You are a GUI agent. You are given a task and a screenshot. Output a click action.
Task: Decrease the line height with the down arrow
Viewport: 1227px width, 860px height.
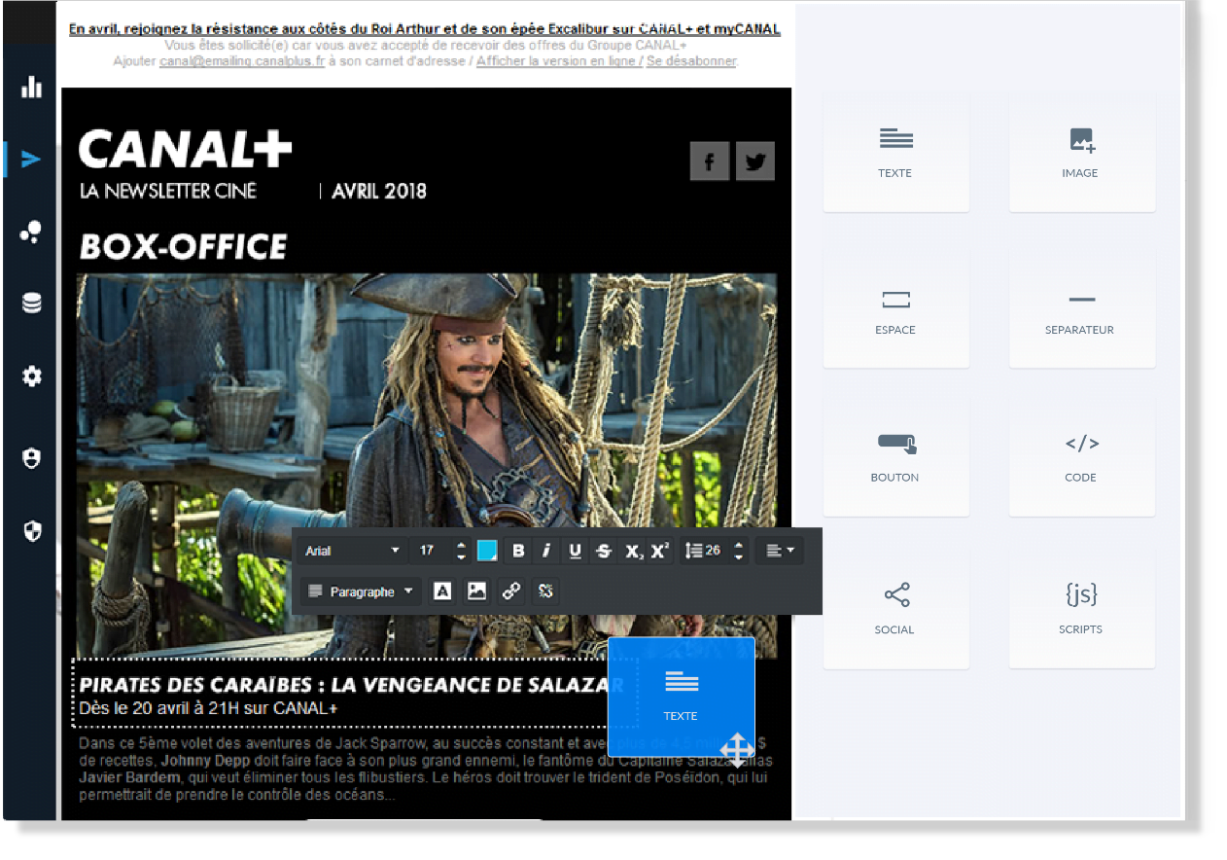point(739,556)
